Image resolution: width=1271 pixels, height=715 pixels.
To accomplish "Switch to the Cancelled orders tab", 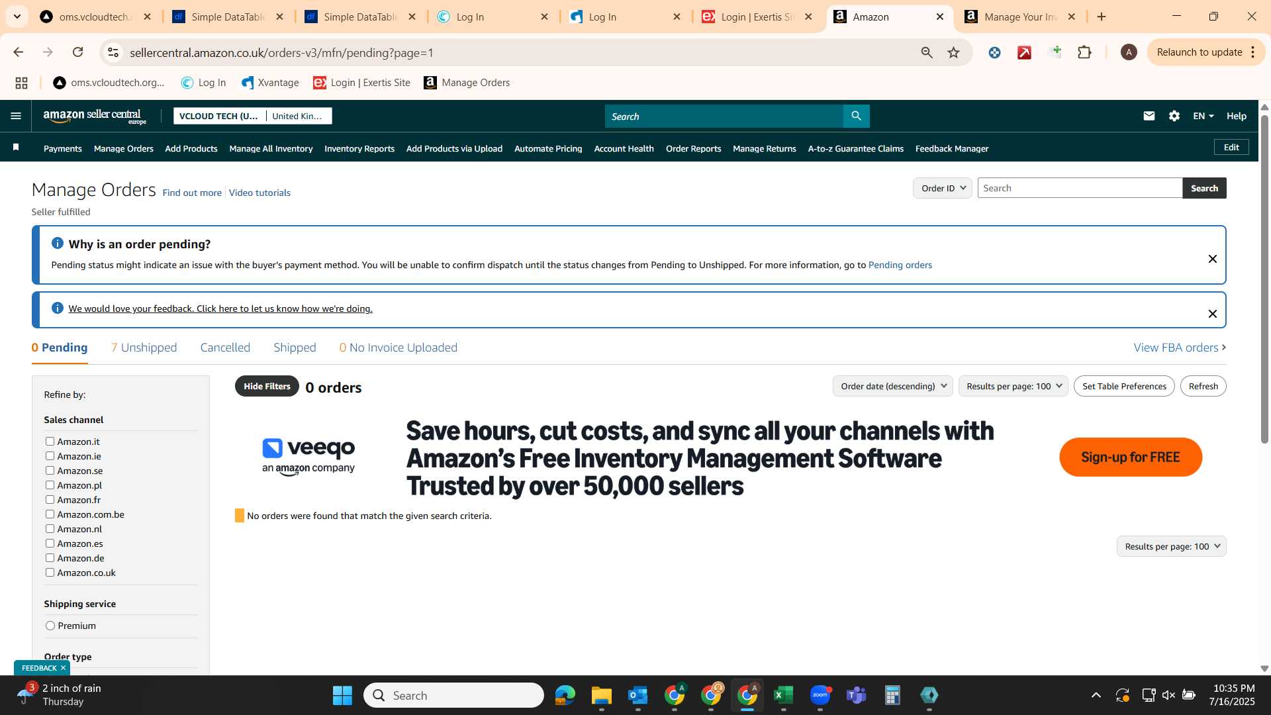I will point(225,348).
